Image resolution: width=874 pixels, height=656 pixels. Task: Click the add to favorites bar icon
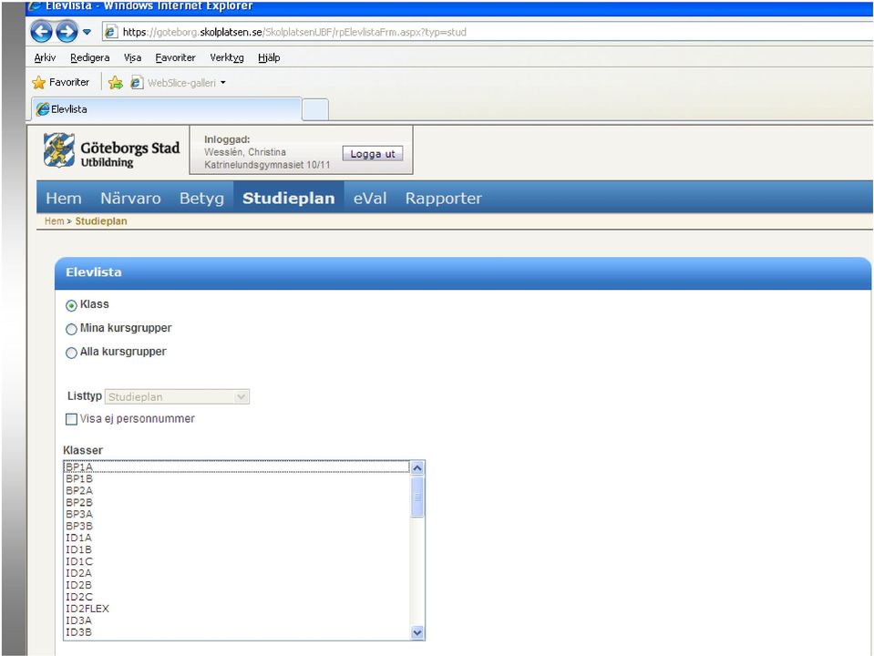coord(116,83)
